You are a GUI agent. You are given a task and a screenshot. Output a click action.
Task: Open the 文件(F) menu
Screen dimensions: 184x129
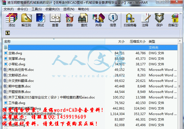[x=9, y=9]
